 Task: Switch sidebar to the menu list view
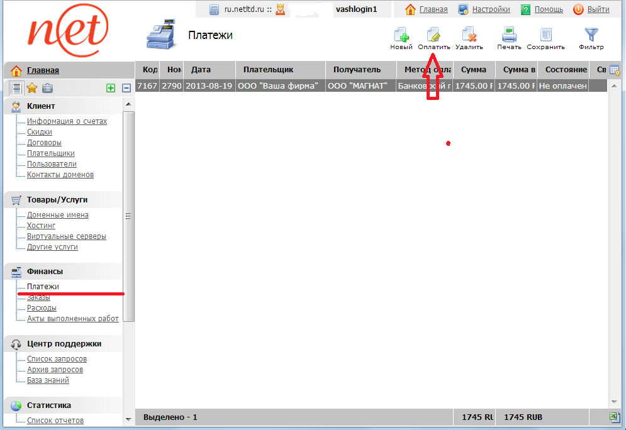pyautogui.click(x=17, y=89)
